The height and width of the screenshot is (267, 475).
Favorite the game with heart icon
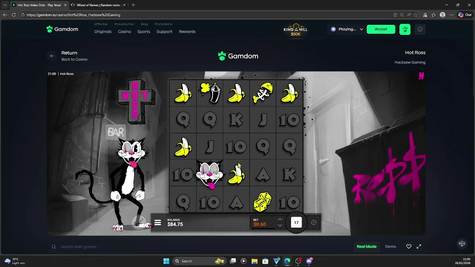tap(409, 247)
